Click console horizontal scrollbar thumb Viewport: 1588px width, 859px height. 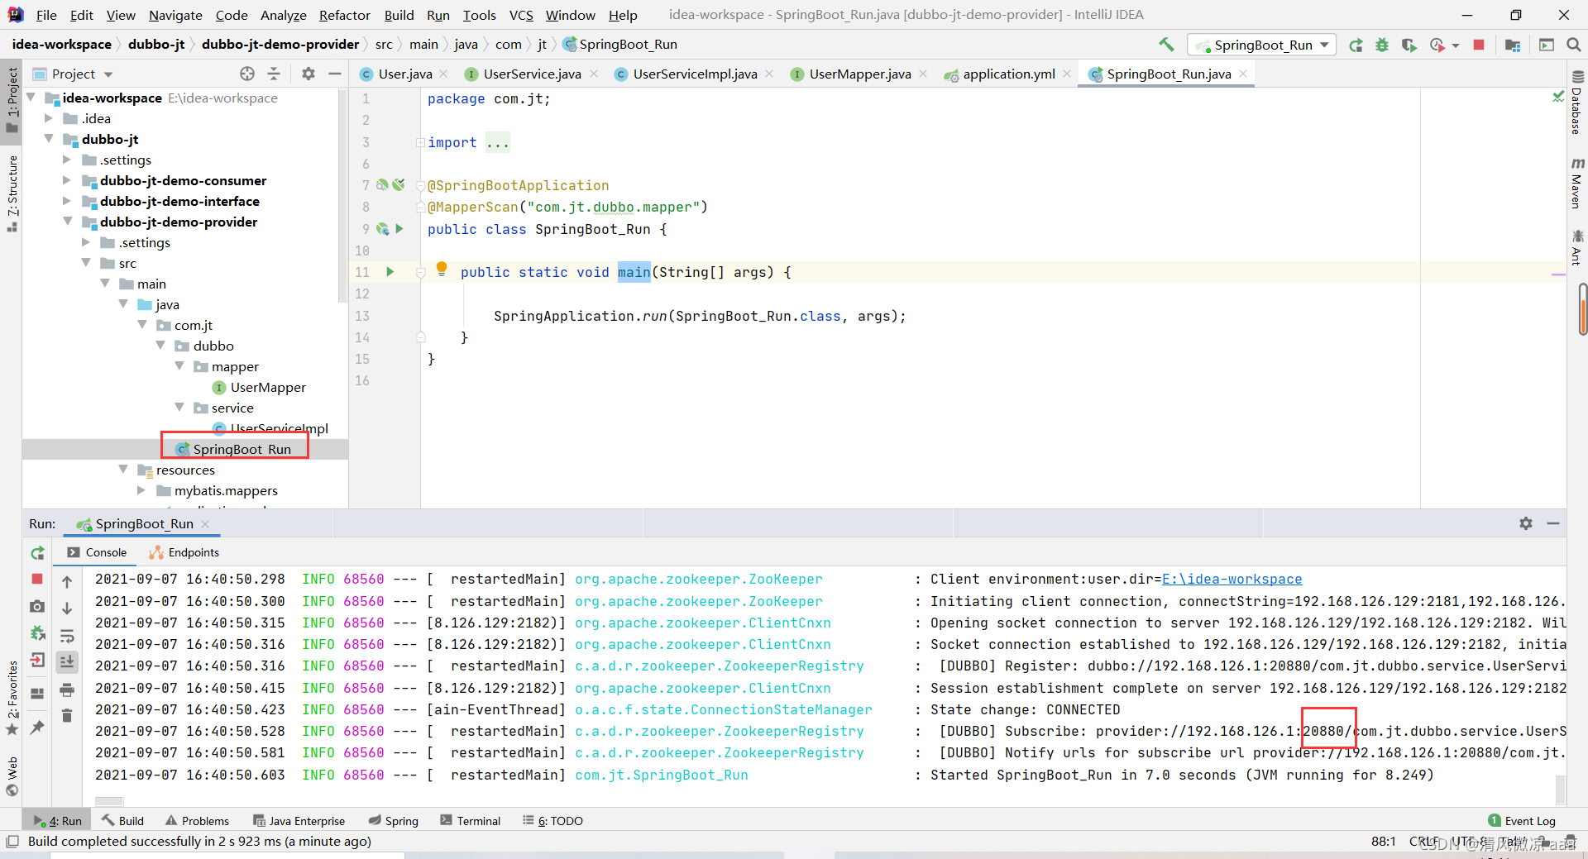pos(109,801)
